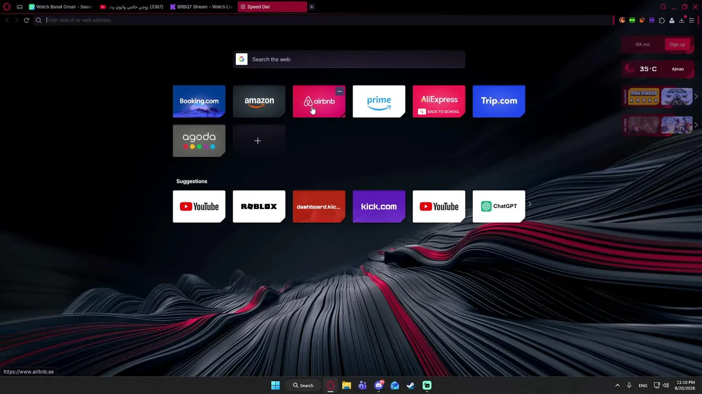Expand the GX Games carousel arrow

[x=696, y=96]
